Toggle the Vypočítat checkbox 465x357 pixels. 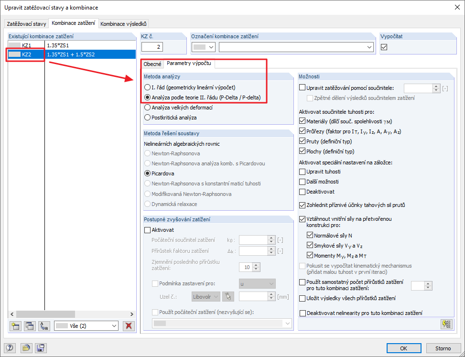384,47
